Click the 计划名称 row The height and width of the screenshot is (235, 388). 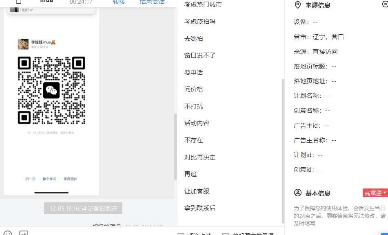312,96
